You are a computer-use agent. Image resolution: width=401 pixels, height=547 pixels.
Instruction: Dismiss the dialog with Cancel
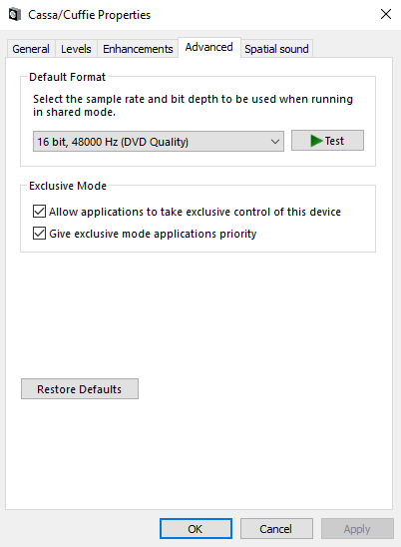276,529
